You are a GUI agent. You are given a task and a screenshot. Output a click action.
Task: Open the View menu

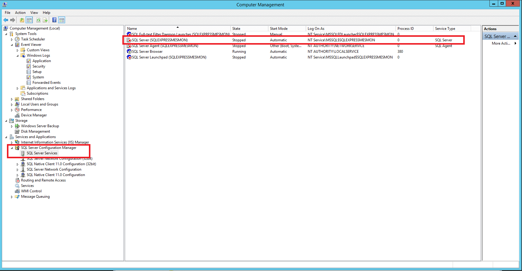pos(34,13)
